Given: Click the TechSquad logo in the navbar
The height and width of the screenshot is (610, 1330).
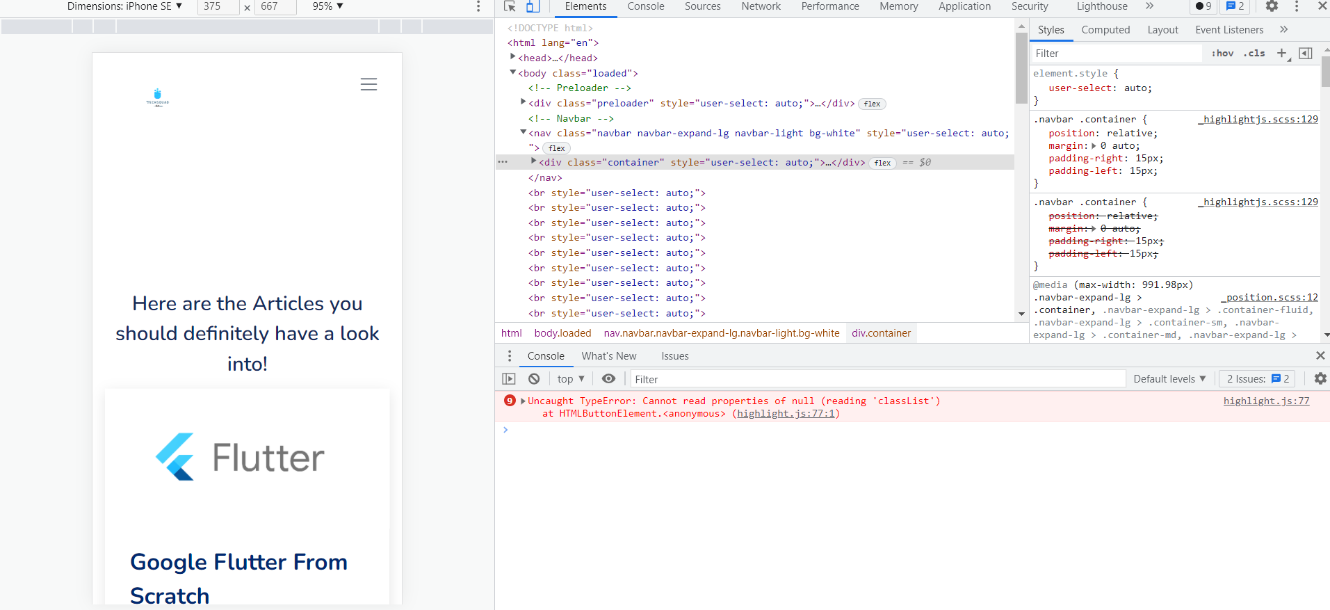Looking at the screenshot, I should (158, 97).
